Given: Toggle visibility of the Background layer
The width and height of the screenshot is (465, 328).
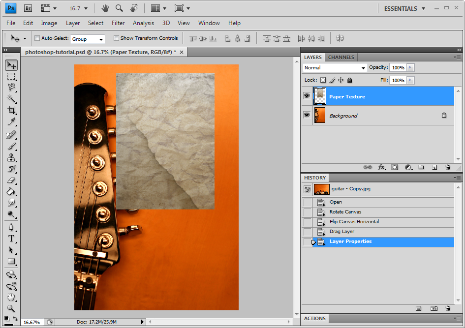Looking at the screenshot, I should 307,115.
